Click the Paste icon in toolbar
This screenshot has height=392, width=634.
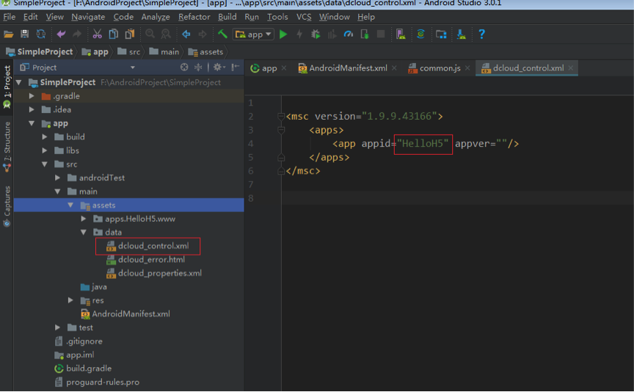coord(129,35)
